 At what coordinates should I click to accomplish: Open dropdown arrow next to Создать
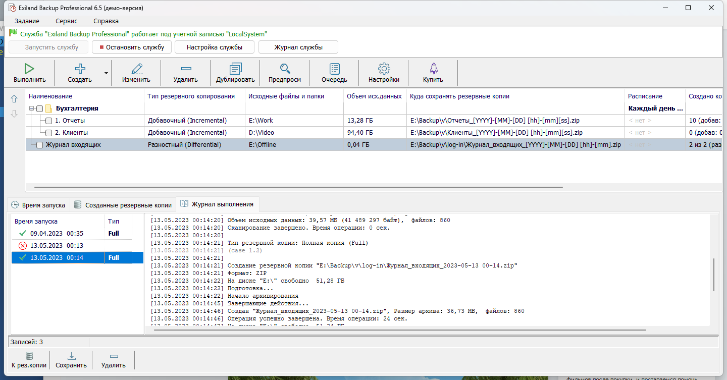tap(106, 73)
